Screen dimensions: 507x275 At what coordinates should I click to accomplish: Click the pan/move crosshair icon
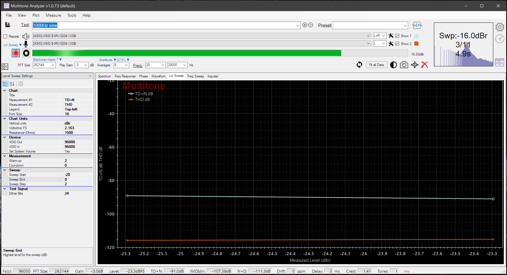click(415, 65)
